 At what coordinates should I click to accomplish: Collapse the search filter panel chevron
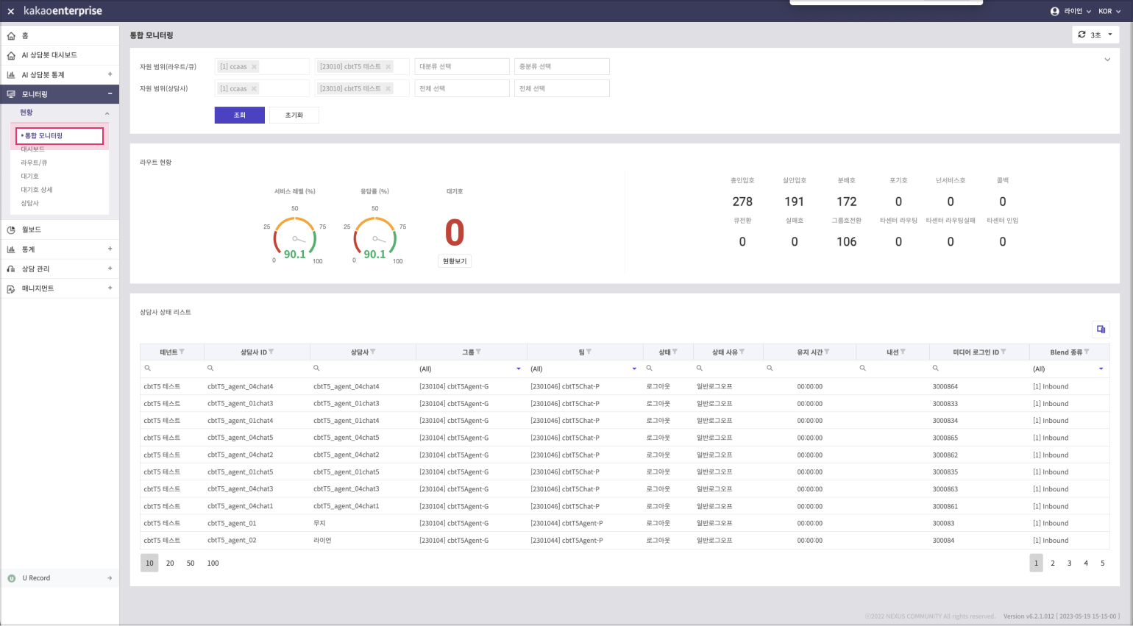click(x=1107, y=60)
